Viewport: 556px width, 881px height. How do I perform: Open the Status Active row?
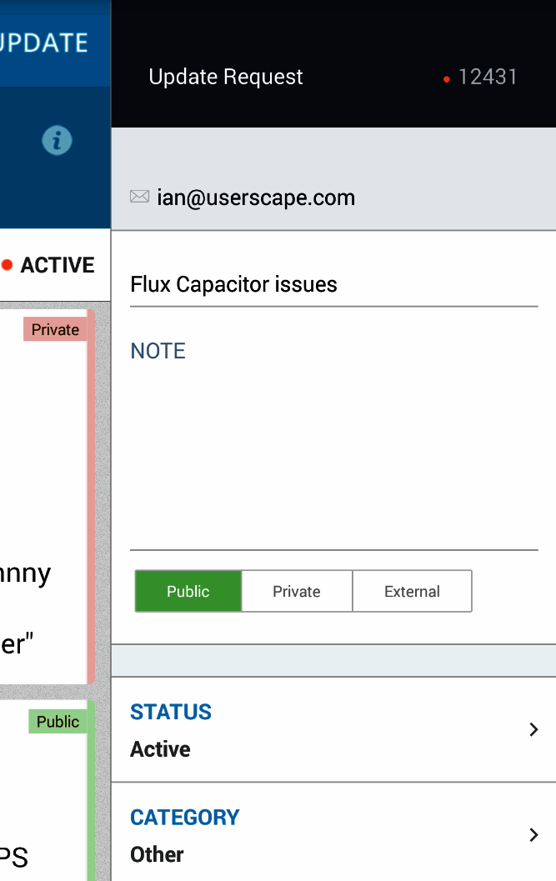(x=317, y=730)
